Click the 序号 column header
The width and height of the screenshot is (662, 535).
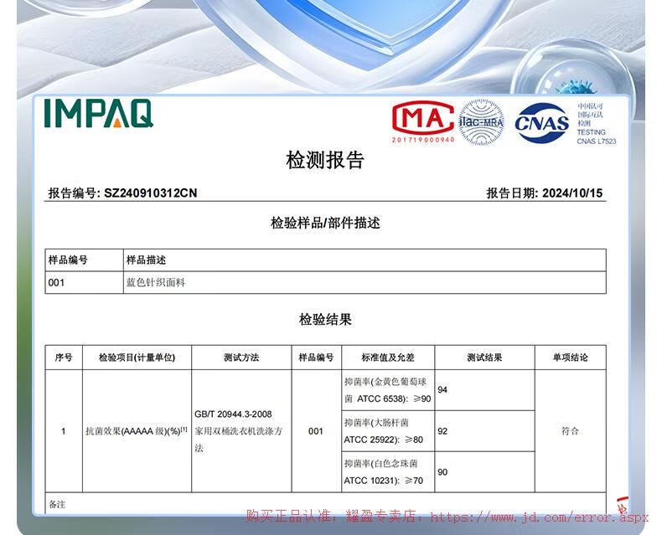(64, 358)
